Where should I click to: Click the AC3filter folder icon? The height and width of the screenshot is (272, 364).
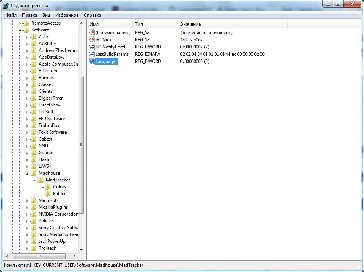(x=34, y=43)
